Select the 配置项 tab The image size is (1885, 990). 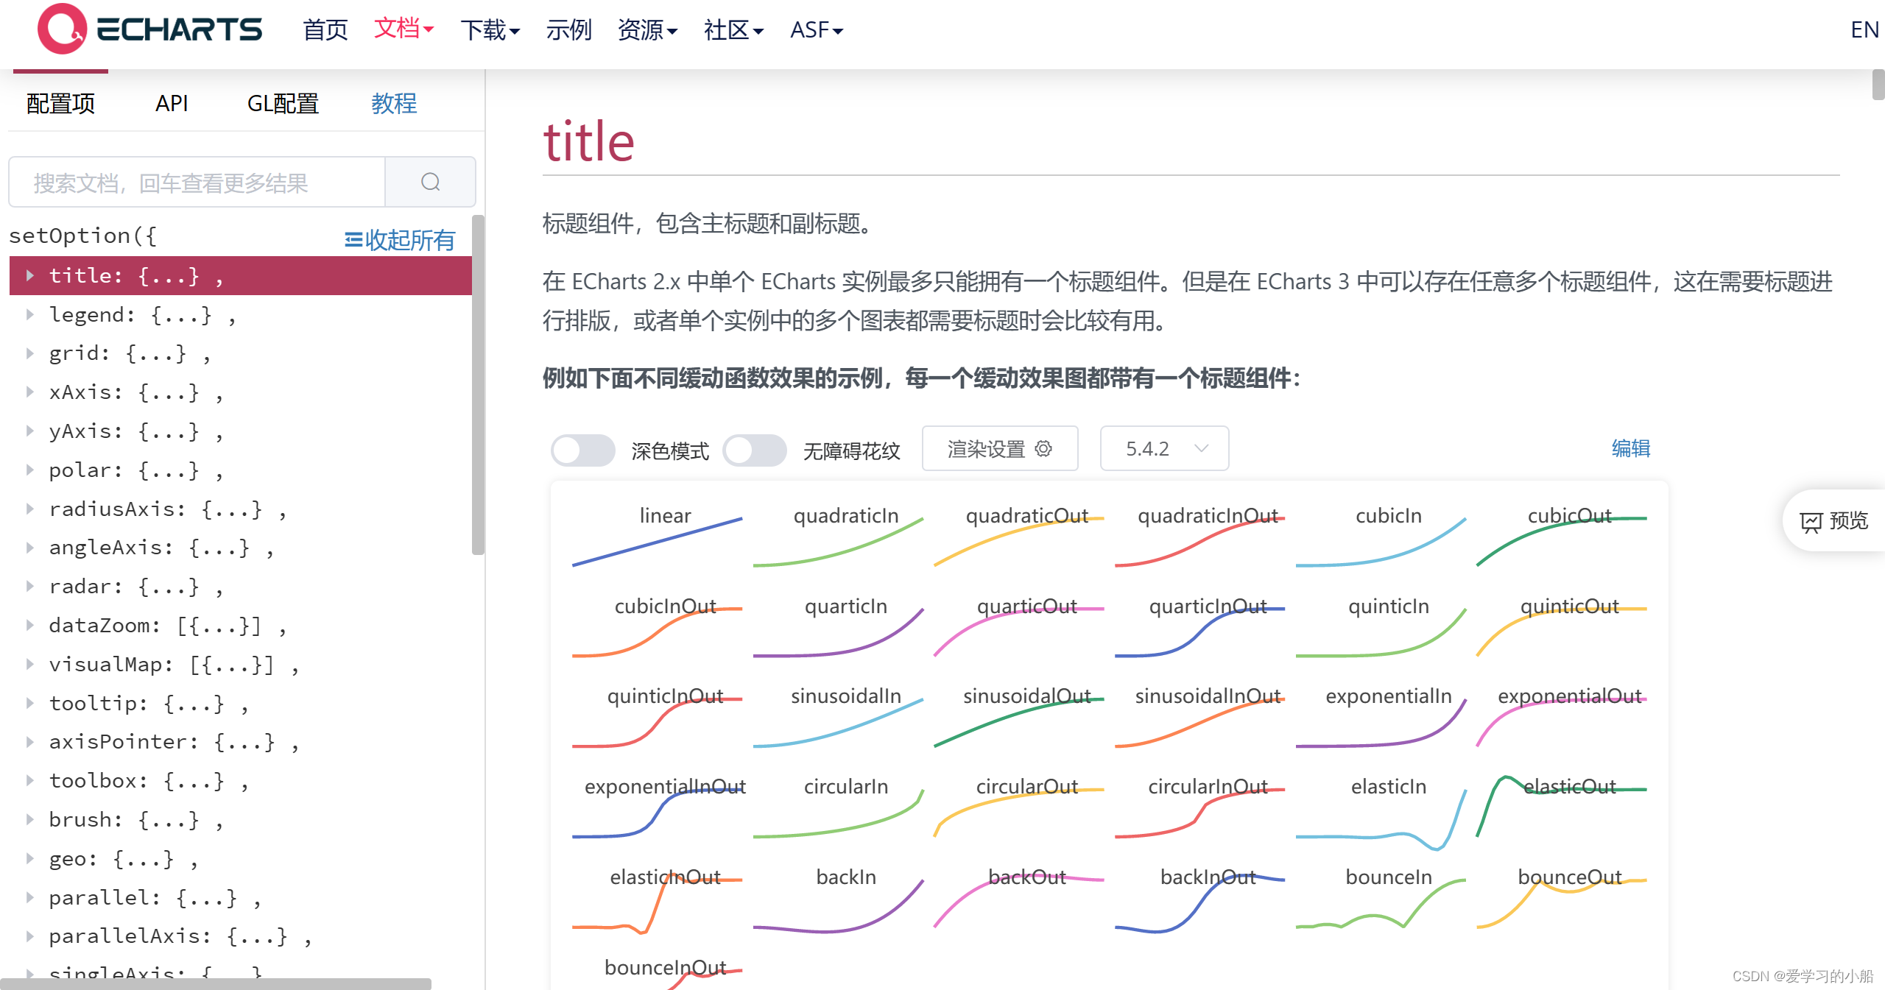pos(60,104)
